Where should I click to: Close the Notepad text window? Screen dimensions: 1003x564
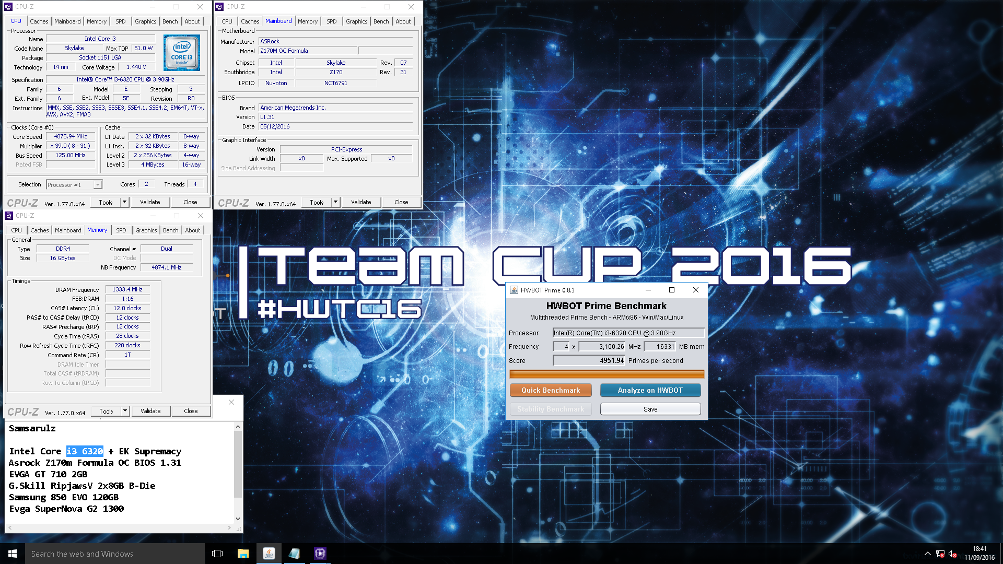[x=231, y=402]
